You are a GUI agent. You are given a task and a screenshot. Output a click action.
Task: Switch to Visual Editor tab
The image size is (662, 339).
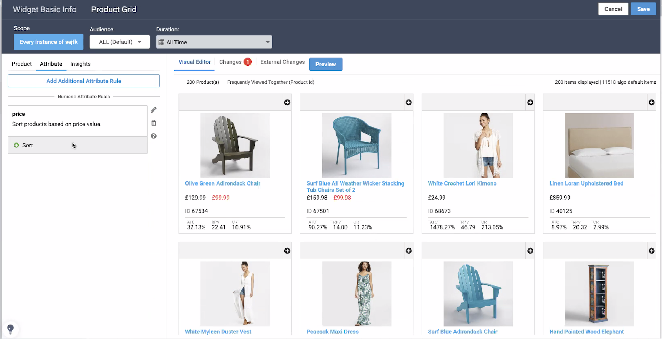click(194, 62)
